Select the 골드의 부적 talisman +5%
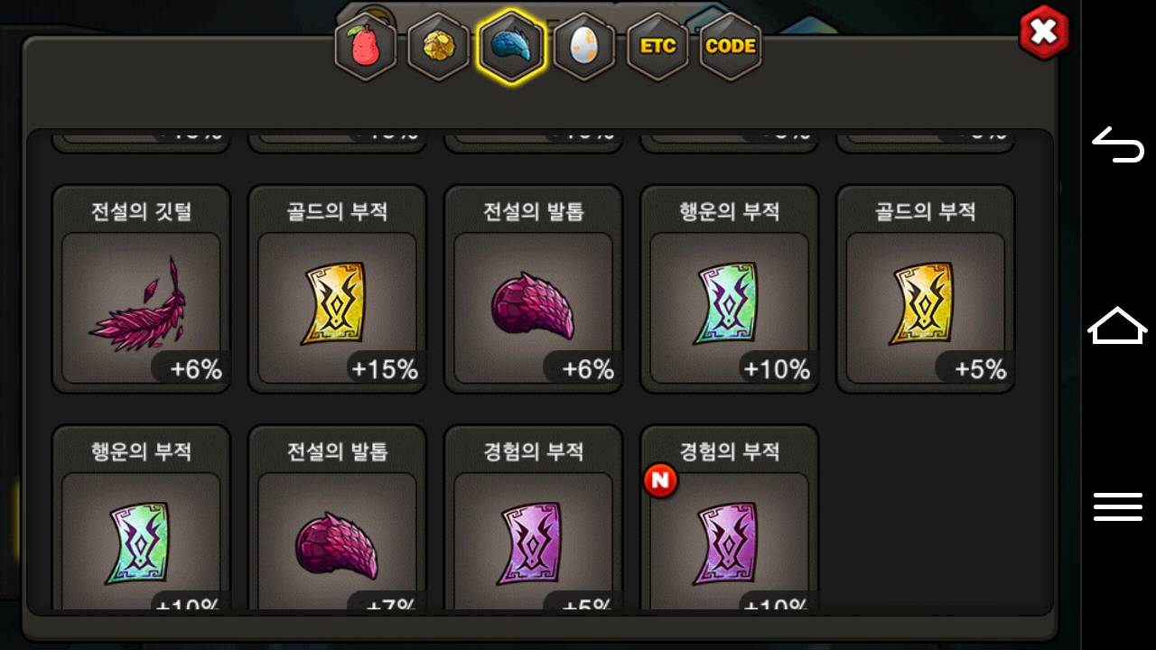The image size is (1156, 650). [x=925, y=289]
